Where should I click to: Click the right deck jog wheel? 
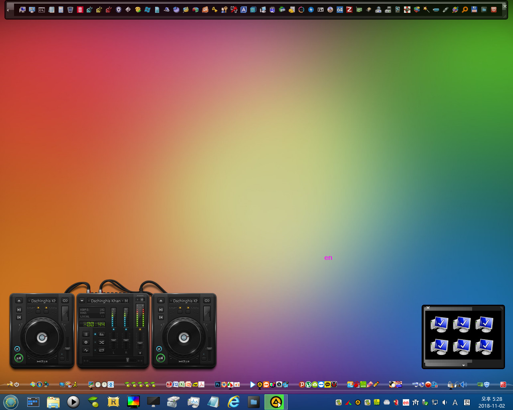click(184, 338)
